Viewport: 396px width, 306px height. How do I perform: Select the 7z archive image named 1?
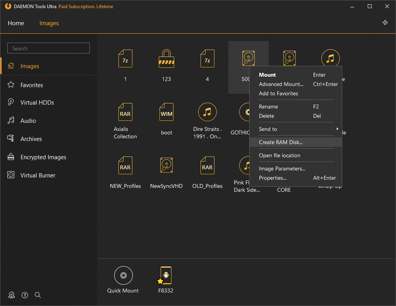(x=125, y=58)
